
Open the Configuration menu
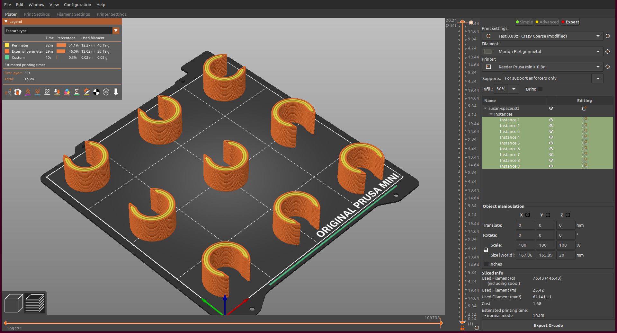click(77, 4)
